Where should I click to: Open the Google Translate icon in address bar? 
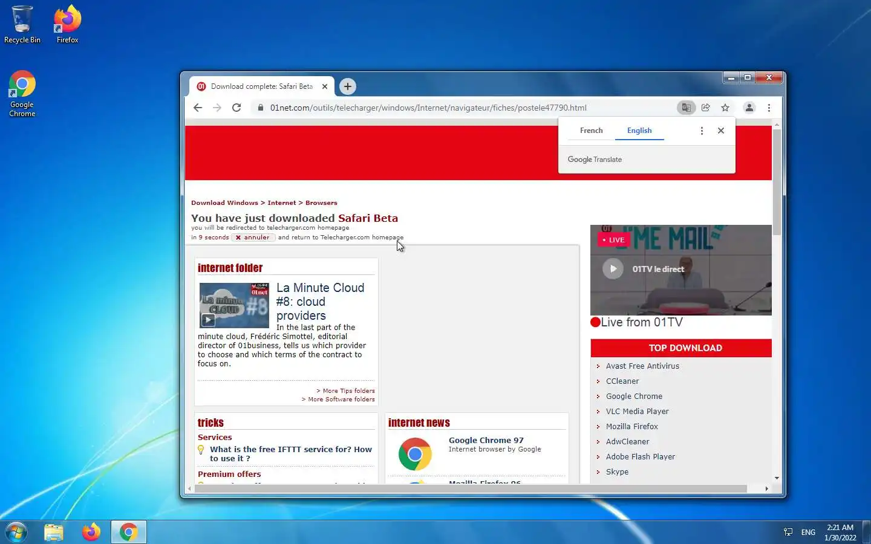click(x=686, y=108)
